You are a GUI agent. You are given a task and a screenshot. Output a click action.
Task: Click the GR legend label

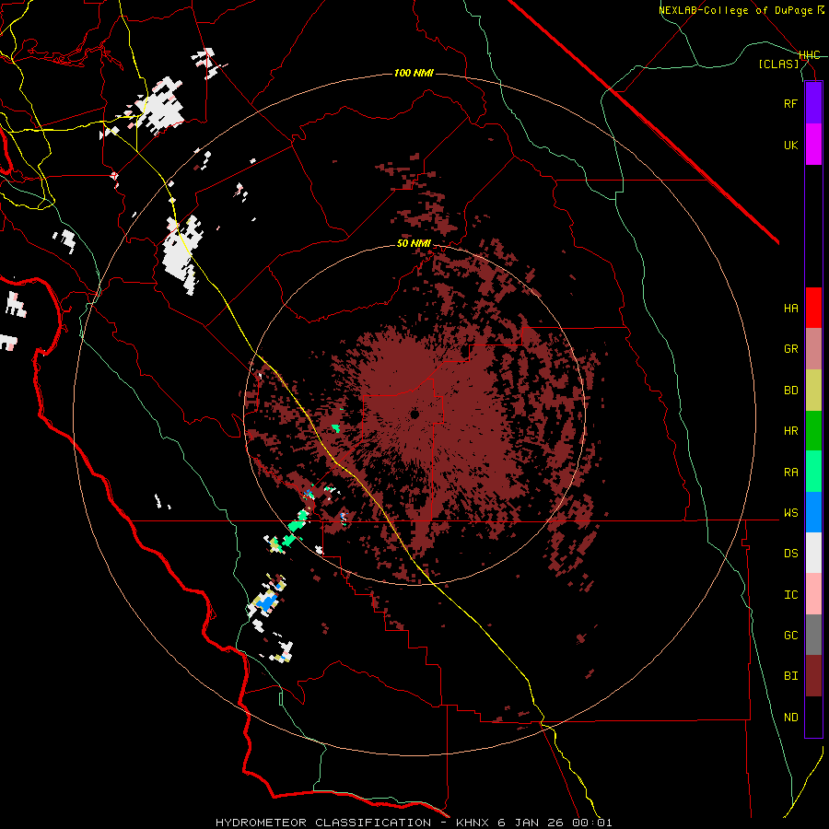[x=790, y=349]
